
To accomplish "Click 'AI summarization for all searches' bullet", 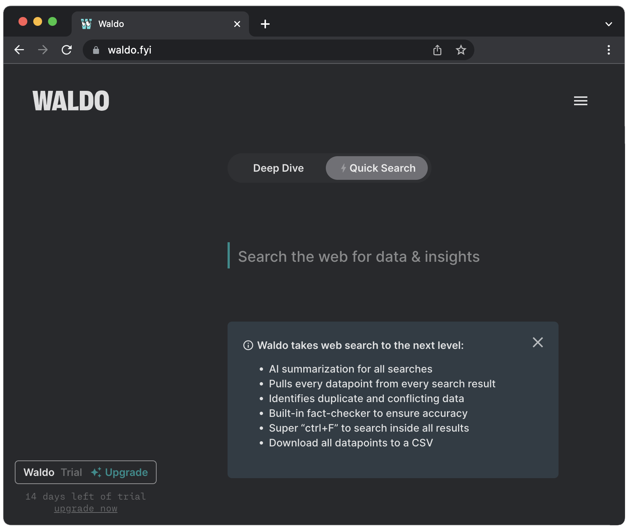I will [x=351, y=369].
